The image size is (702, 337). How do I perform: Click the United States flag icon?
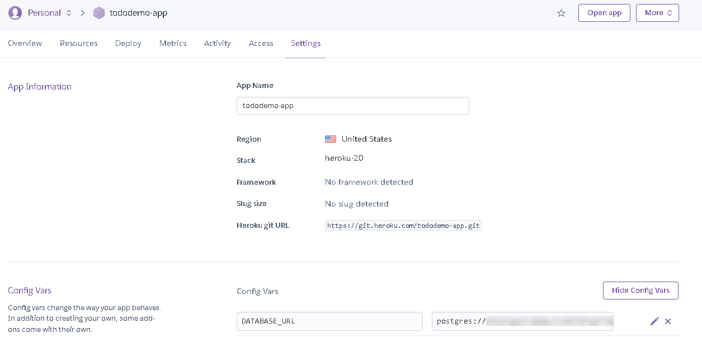(331, 139)
